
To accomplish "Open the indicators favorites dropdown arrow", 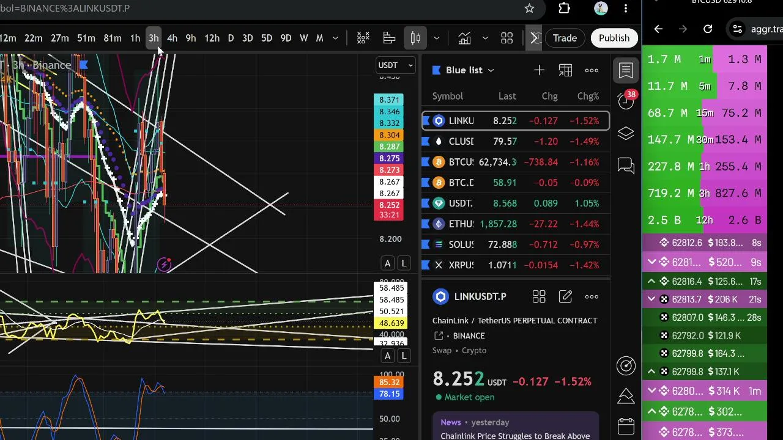I will tap(485, 38).
